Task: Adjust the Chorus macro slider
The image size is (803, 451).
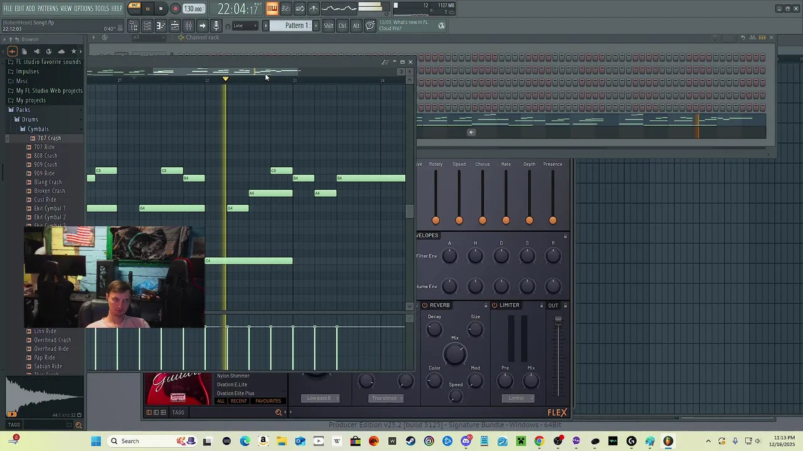Action: tap(482, 197)
